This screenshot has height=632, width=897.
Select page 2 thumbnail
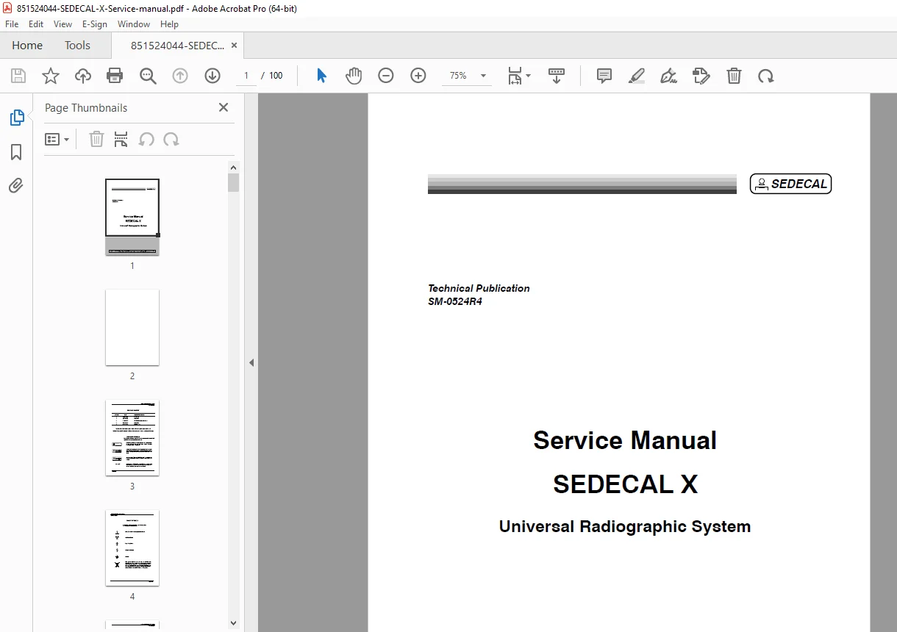[x=132, y=327]
